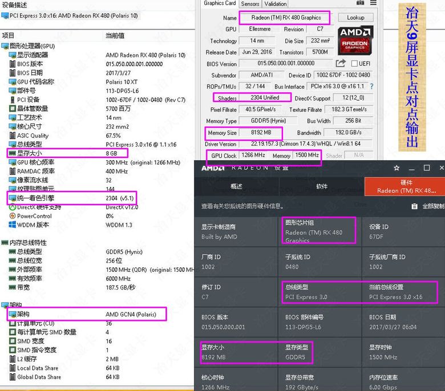The height and width of the screenshot is (391, 445).
Task: Click the 项目 column header
Action: click(x=8, y=35)
